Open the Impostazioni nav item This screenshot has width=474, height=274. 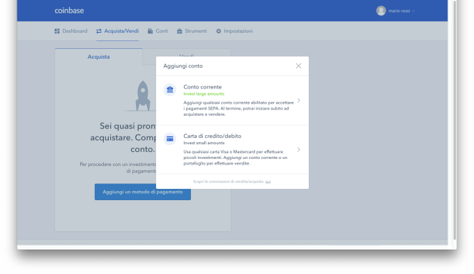pos(234,31)
